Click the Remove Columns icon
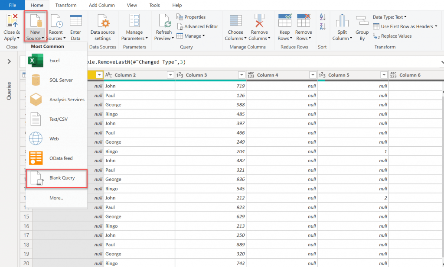Screen dimensions: 444x267 click(x=259, y=21)
